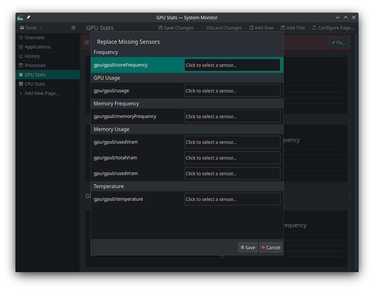374x290 pixels.
Task: Open the sidebar hamburger menu
Action: [x=73, y=27]
